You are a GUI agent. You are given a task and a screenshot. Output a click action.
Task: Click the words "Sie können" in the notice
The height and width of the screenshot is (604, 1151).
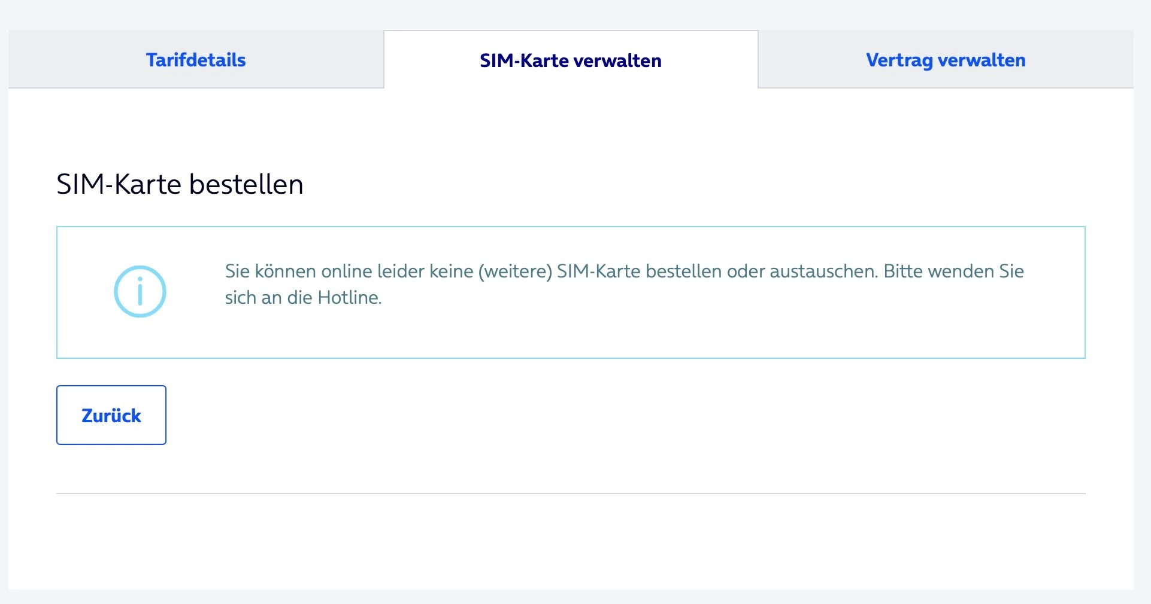coord(270,272)
